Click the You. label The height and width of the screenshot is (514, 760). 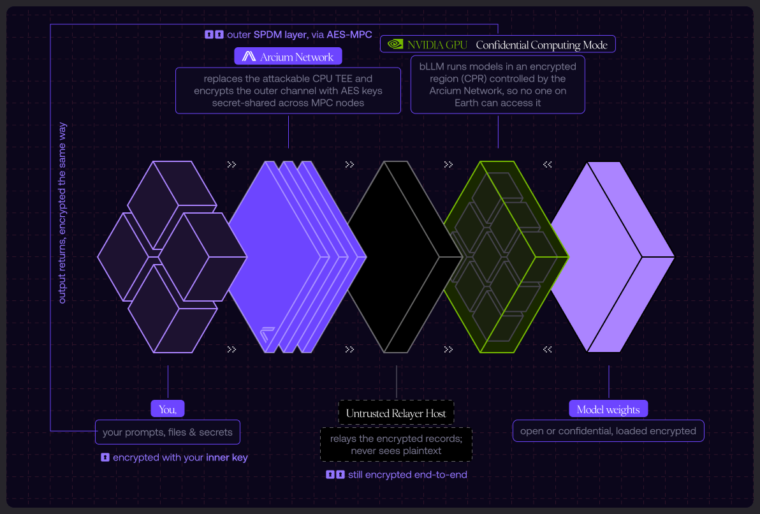click(x=168, y=409)
